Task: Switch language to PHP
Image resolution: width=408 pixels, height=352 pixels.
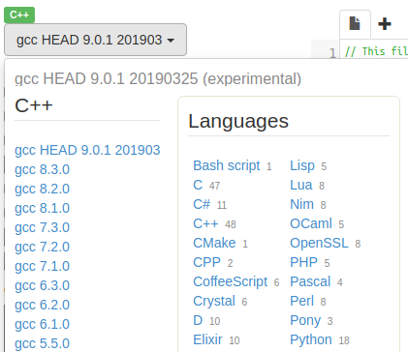Action: pyautogui.click(x=304, y=262)
